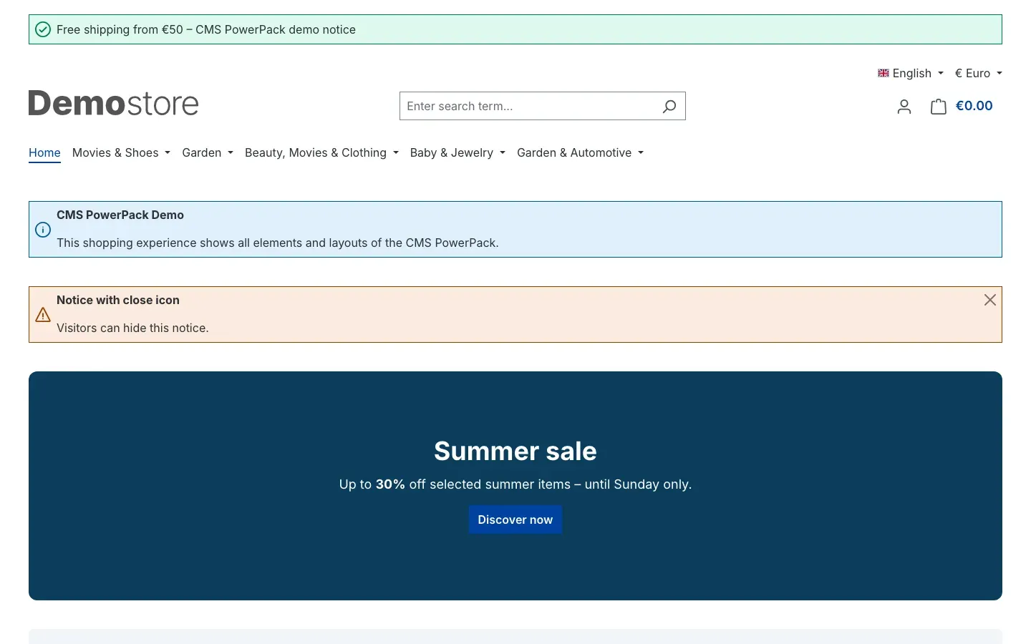
Task: Expand the Garden & Automotive menu
Action: (580, 152)
